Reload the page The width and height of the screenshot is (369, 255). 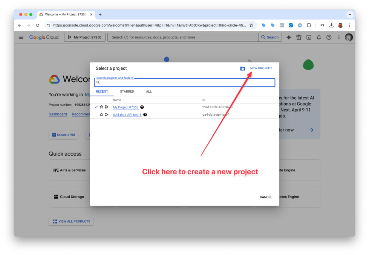pyautogui.click(x=37, y=25)
